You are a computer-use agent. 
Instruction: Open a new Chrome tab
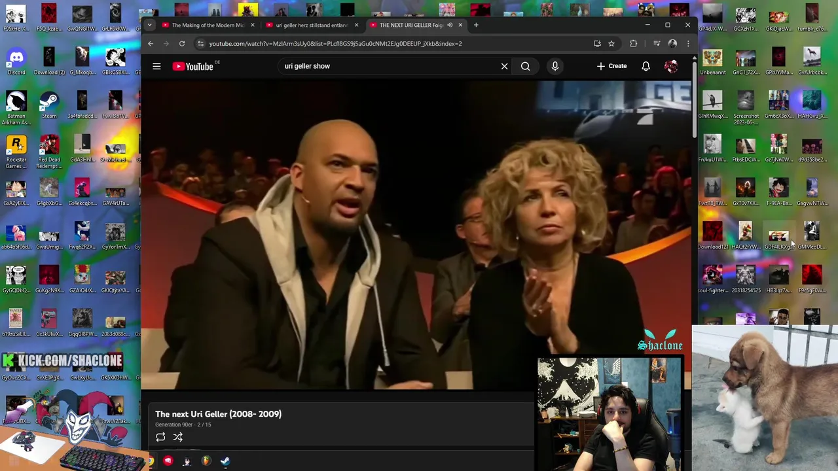(x=476, y=26)
